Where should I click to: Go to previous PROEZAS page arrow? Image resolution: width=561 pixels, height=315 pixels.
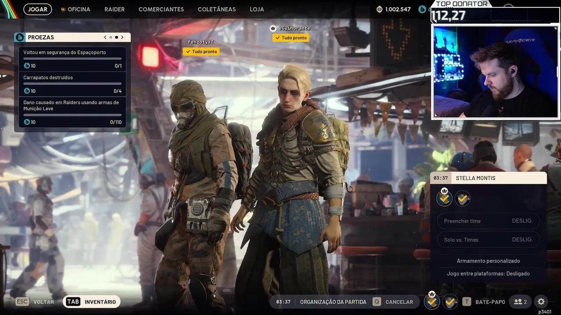pyautogui.click(x=105, y=37)
